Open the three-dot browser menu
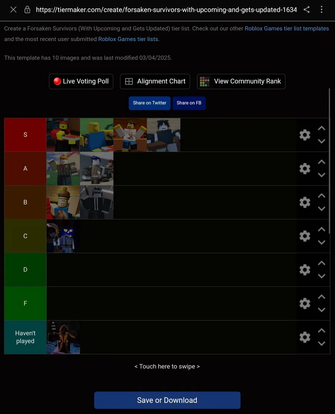 322,10
